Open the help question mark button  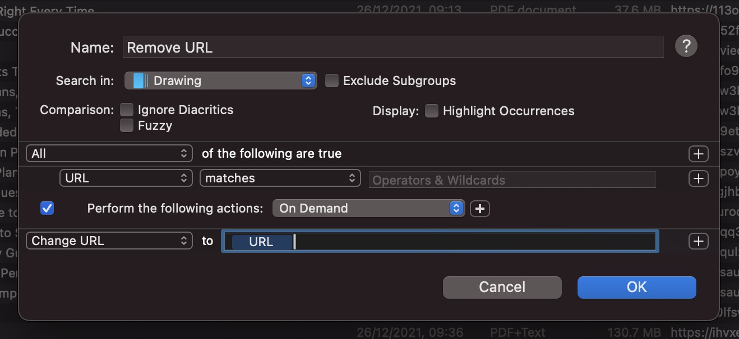click(686, 46)
